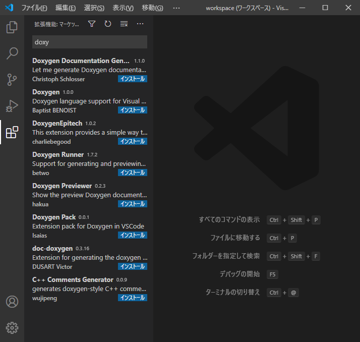Minimize the VS Code window
The image size is (360, 342).
point(303,8)
